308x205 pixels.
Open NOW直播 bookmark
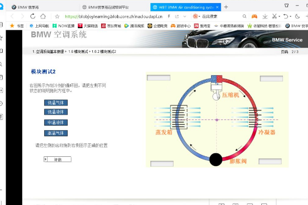[x=64, y=26]
